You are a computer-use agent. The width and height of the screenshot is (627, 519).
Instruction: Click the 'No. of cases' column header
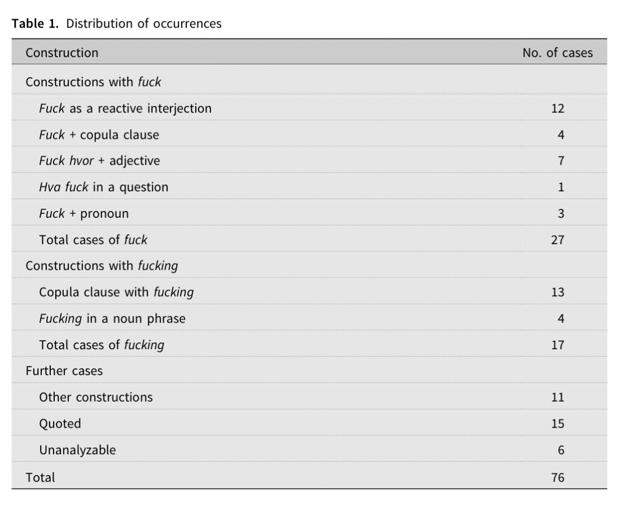point(557,53)
